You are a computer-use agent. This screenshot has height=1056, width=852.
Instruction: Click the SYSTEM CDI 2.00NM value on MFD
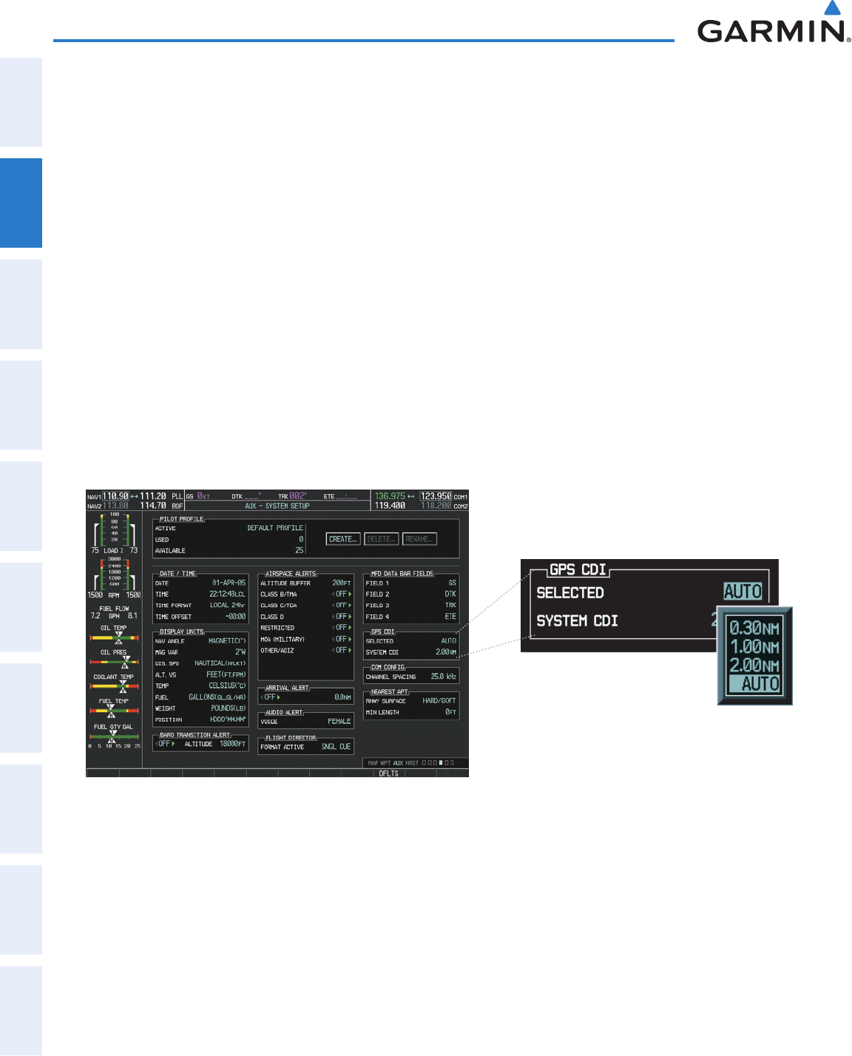(x=446, y=652)
